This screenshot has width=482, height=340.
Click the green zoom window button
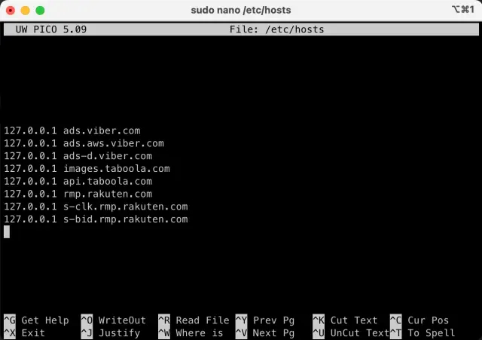coord(40,11)
